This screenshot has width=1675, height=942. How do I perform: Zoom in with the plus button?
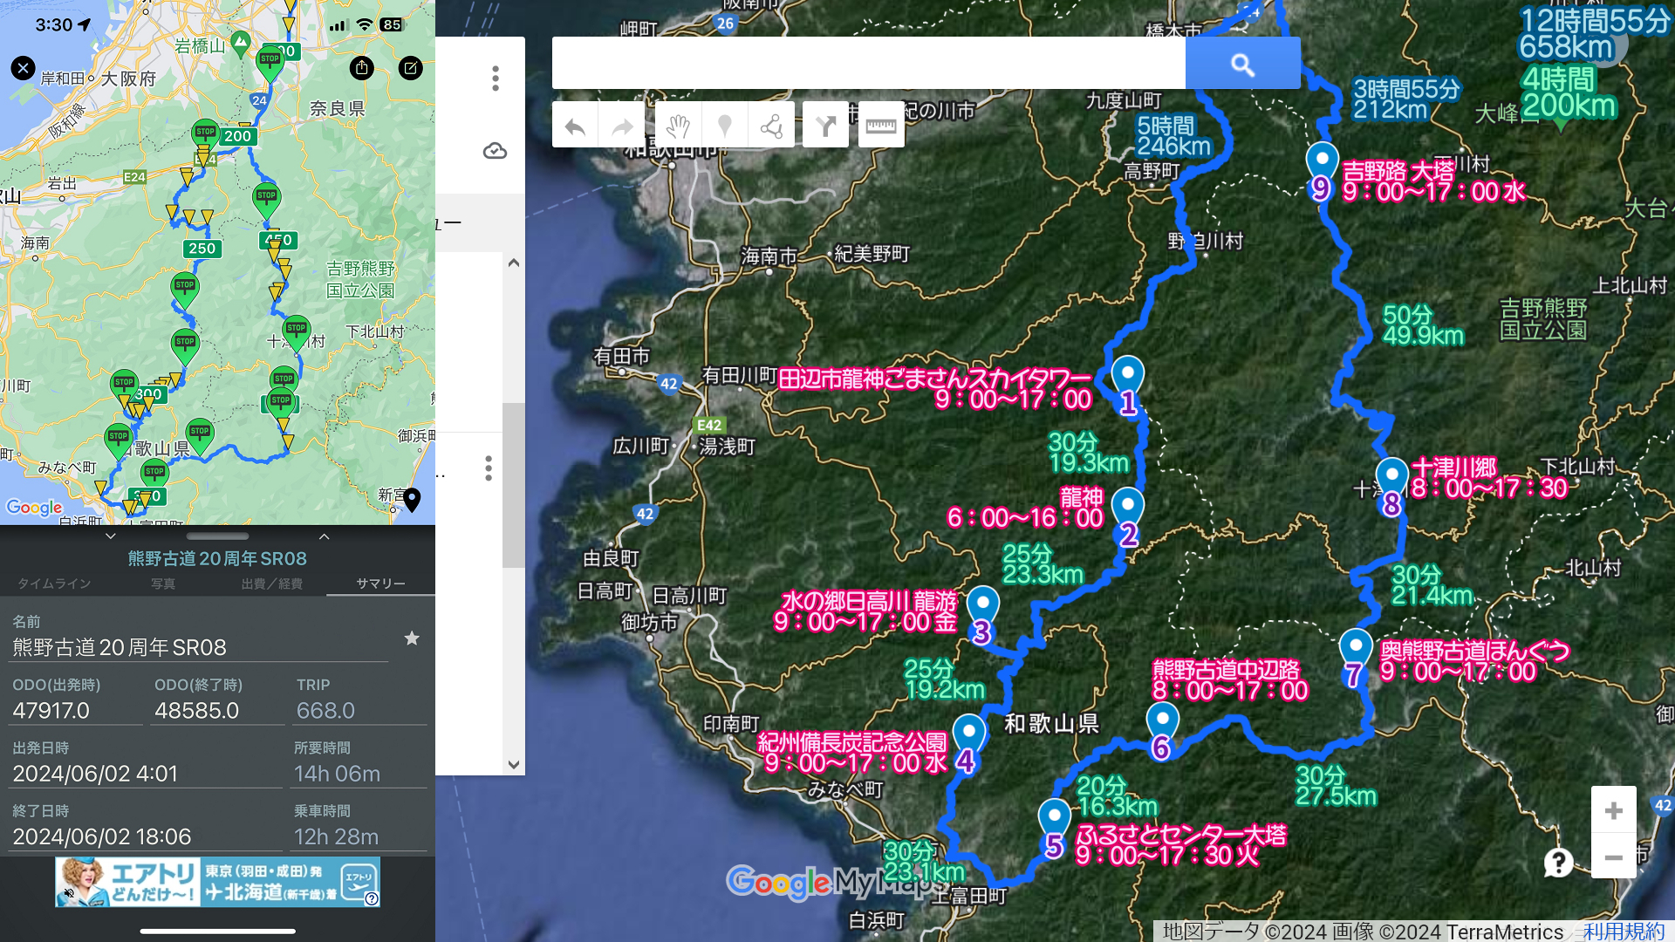1613,810
